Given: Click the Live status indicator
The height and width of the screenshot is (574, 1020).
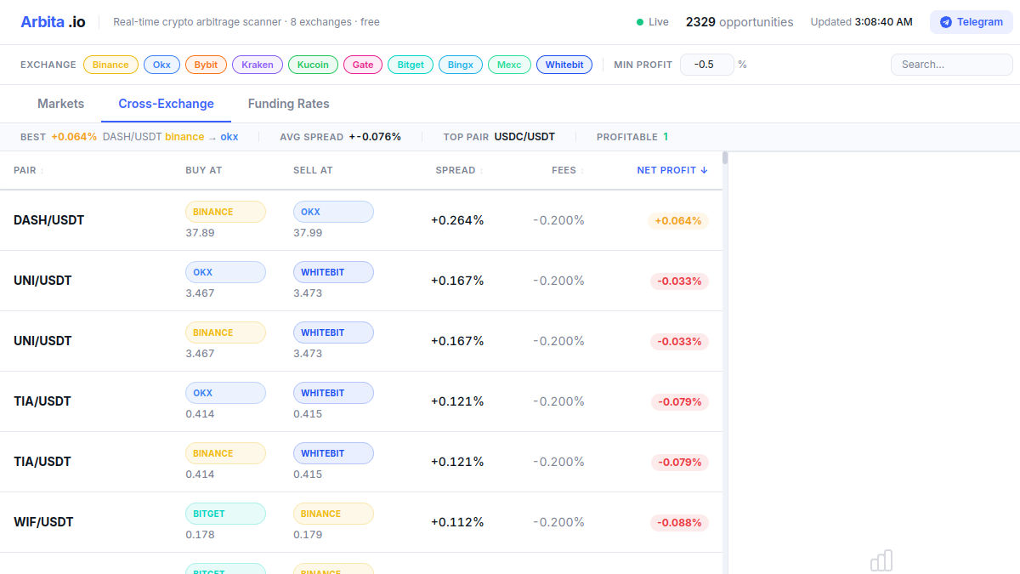Looking at the screenshot, I should pyautogui.click(x=653, y=22).
